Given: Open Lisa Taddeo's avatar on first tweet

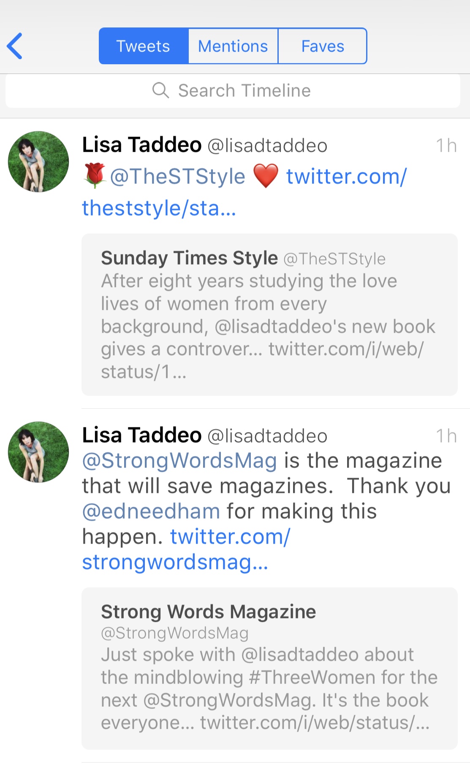Looking at the screenshot, I should point(38,161).
